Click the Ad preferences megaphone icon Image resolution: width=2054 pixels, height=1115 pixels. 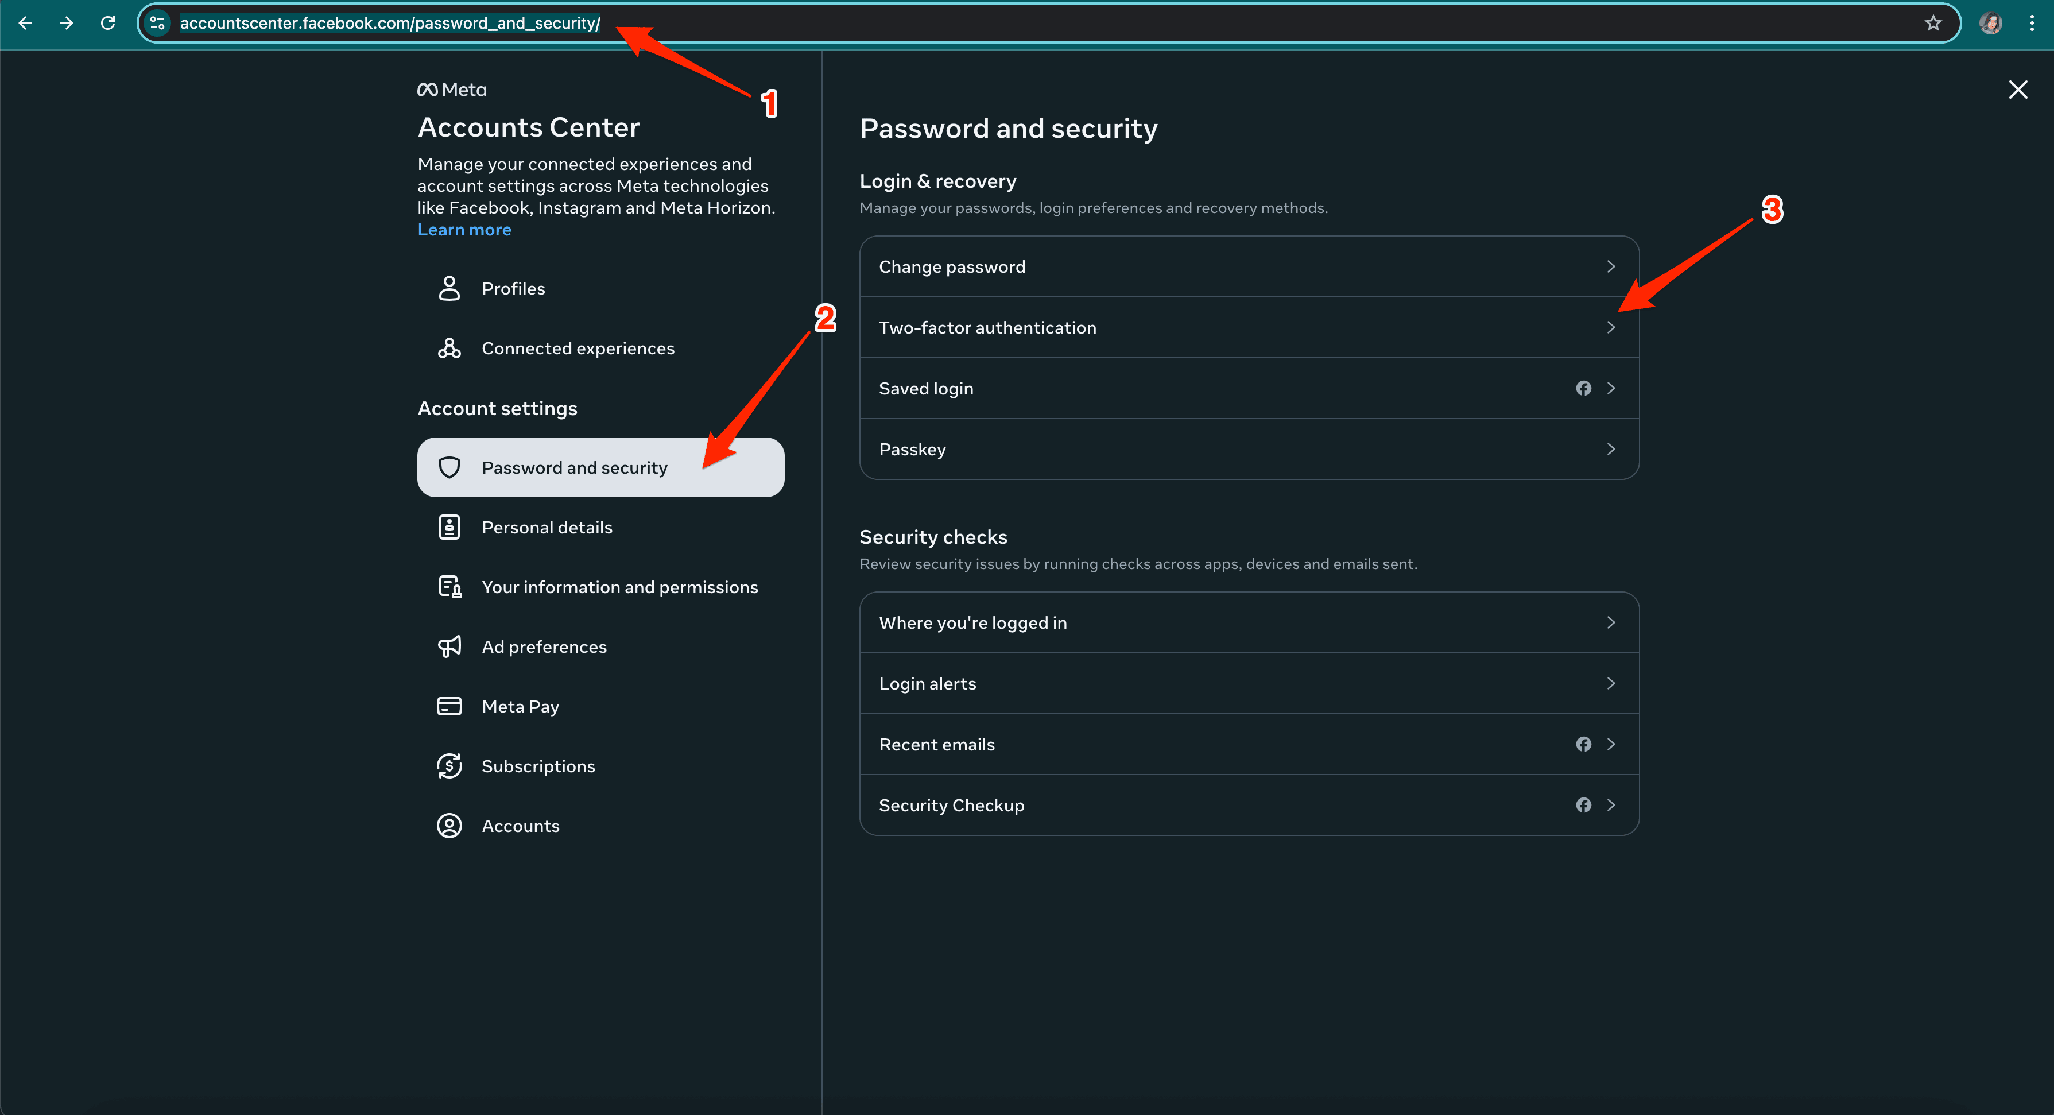[449, 646]
